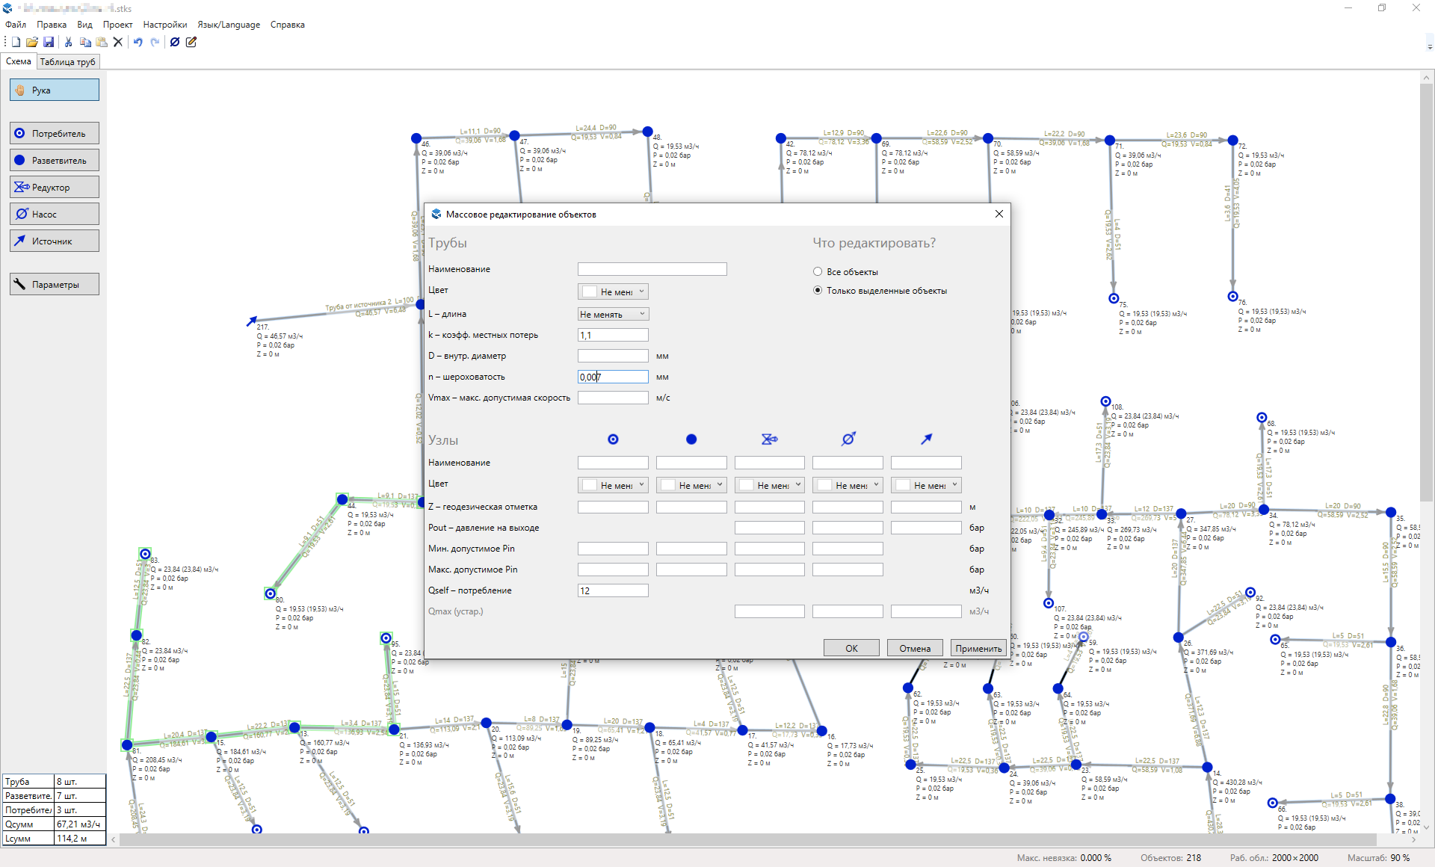Click the undo arrow in toolbar
This screenshot has height=867, width=1435.
coord(138,42)
